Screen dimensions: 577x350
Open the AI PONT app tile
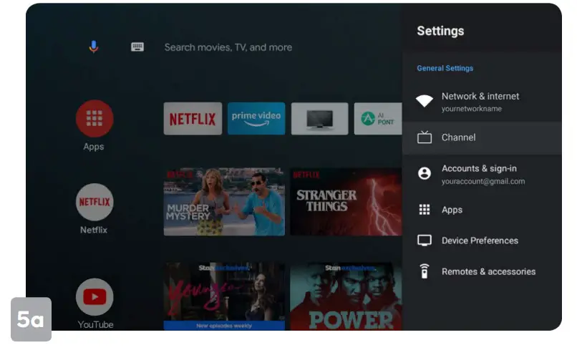[378, 119]
